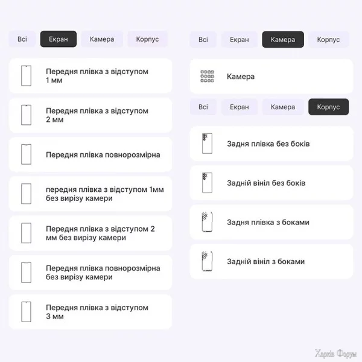Select active Камера tab in top-right row

(283, 39)
